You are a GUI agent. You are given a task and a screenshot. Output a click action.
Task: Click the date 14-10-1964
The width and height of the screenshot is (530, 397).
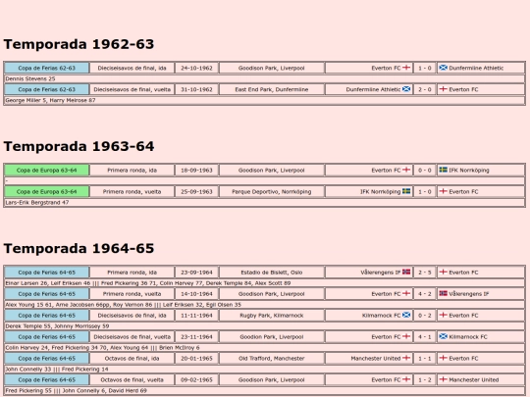pos(196,294)
